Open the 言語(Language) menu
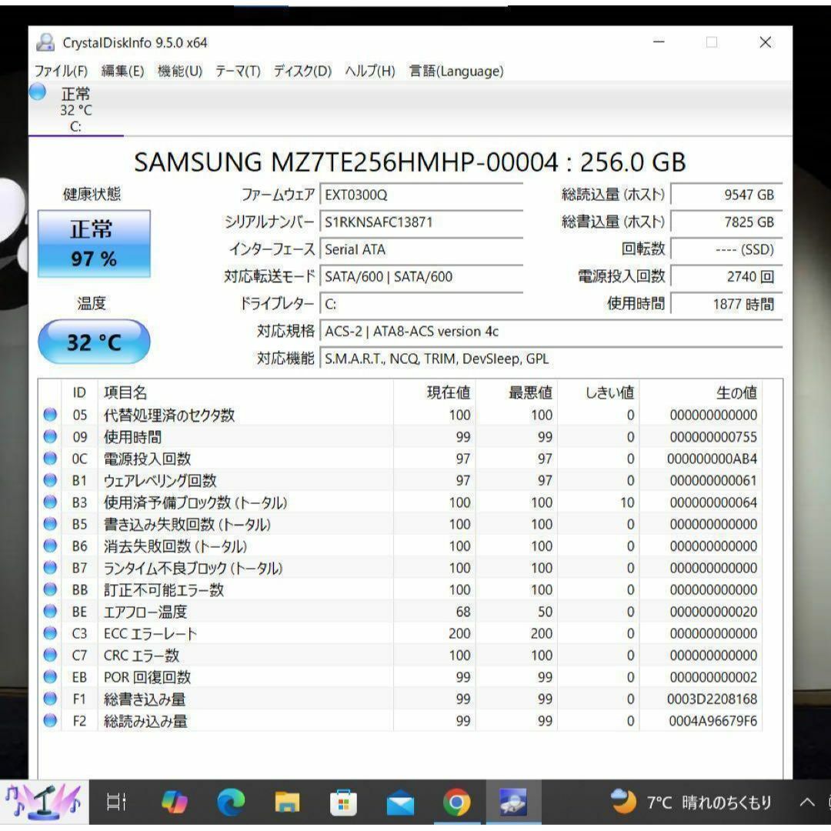The image size is (831, 831). [456, 71]
